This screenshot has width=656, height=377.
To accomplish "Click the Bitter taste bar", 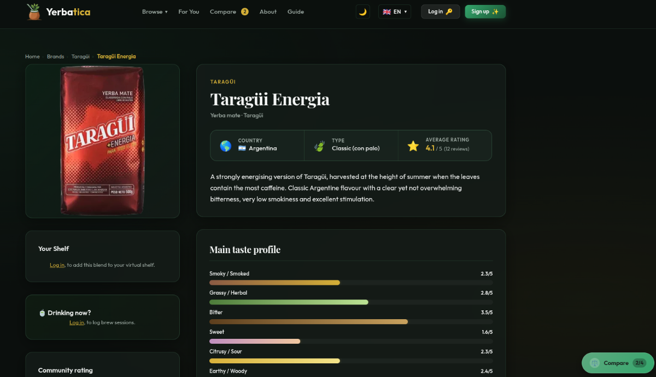I will pos(351,321).
